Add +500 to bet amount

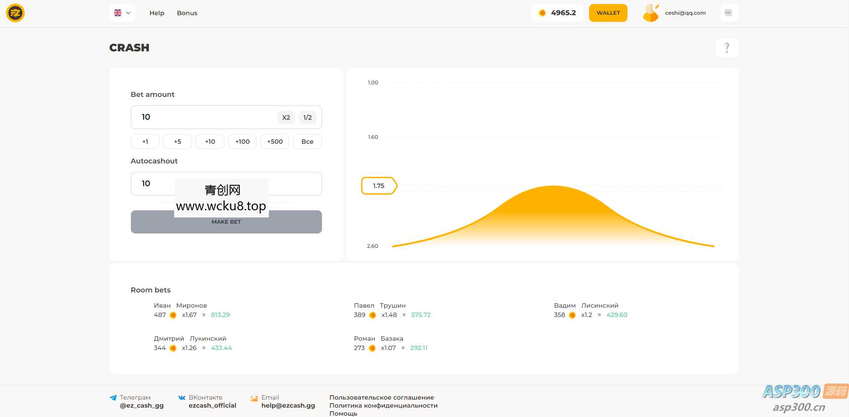tap(275, 142)
